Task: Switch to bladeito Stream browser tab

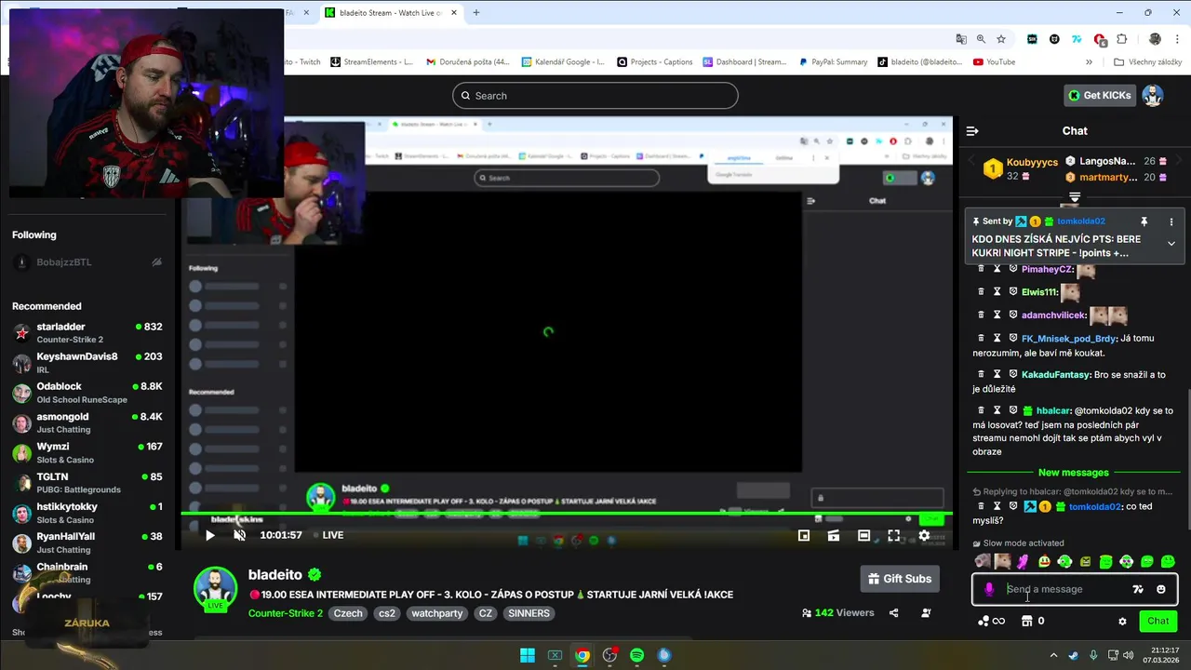Action: 391,13
